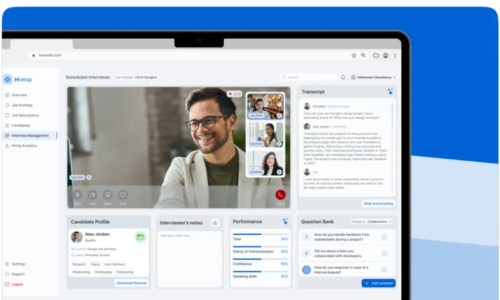Click the AI sparkle icon in Transcript

tap(390, 92)
